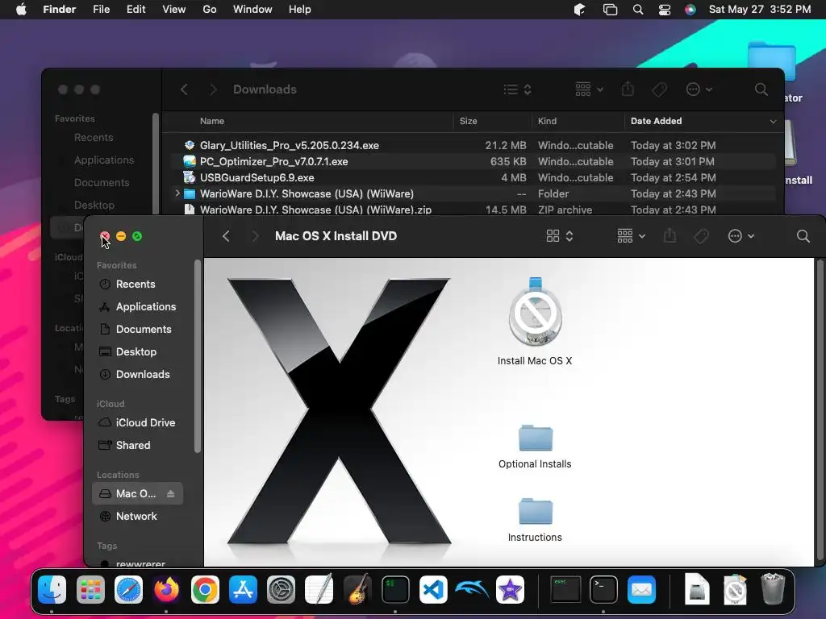Open Control Center in the menu bar
Viewport: 826px width, 619px height.
coord(665,10)
